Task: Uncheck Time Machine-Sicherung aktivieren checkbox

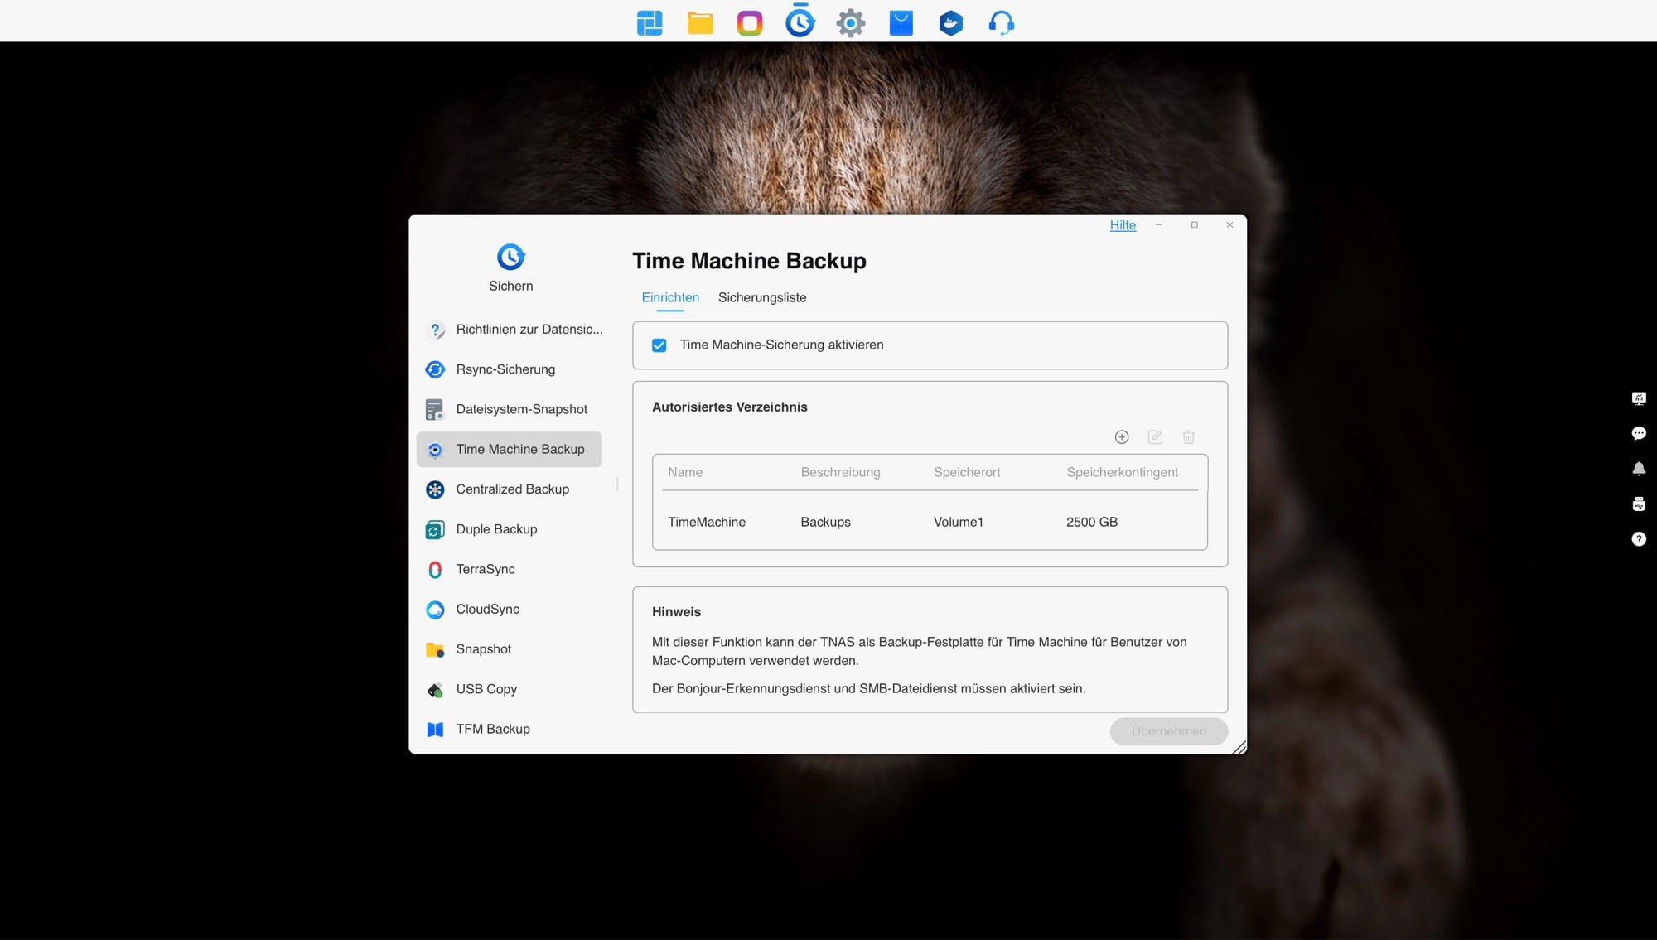Action: (x=659, y=345)
